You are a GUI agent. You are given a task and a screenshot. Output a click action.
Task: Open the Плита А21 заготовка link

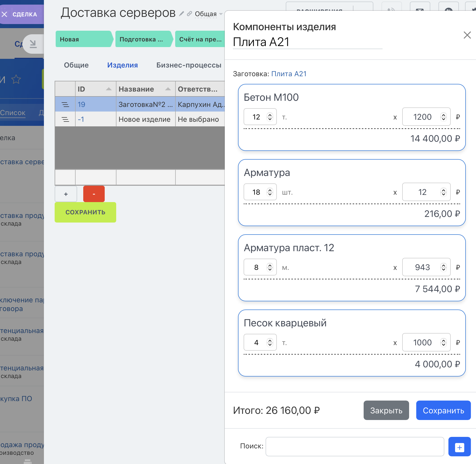click(x=289, y=74)
